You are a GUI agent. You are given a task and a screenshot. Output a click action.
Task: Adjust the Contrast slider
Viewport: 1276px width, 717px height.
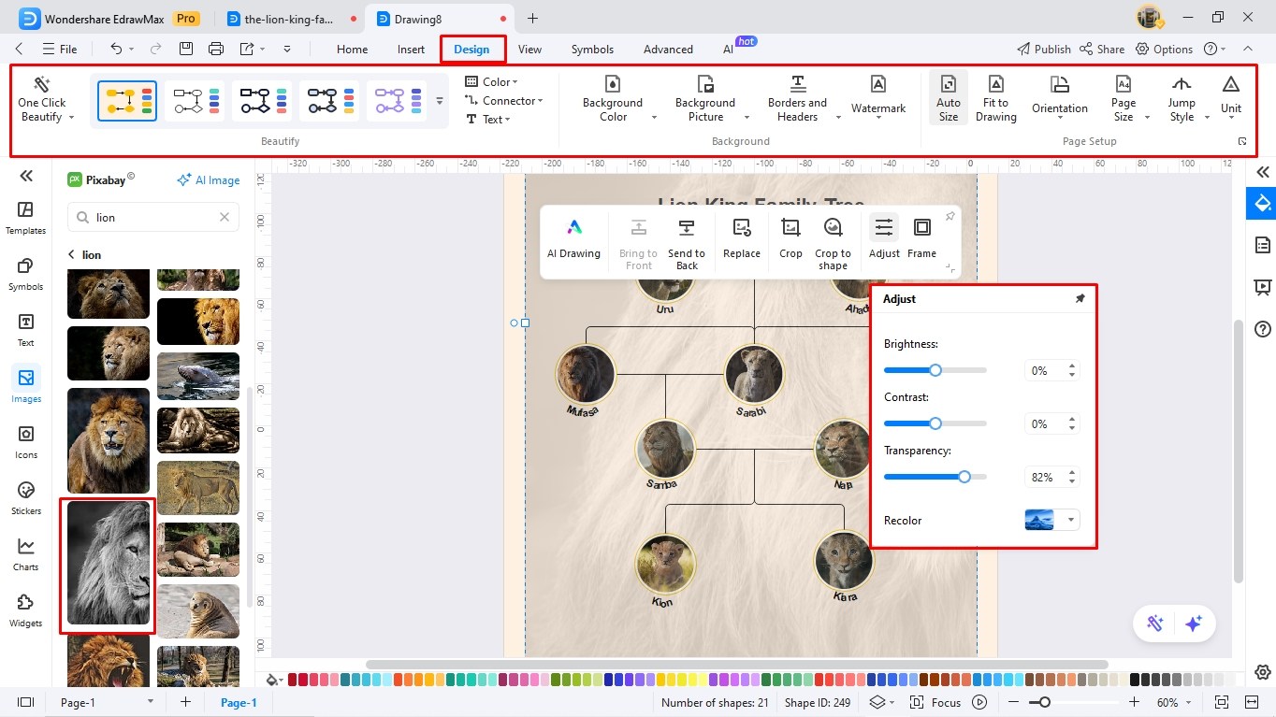click(x=935, y=423)
